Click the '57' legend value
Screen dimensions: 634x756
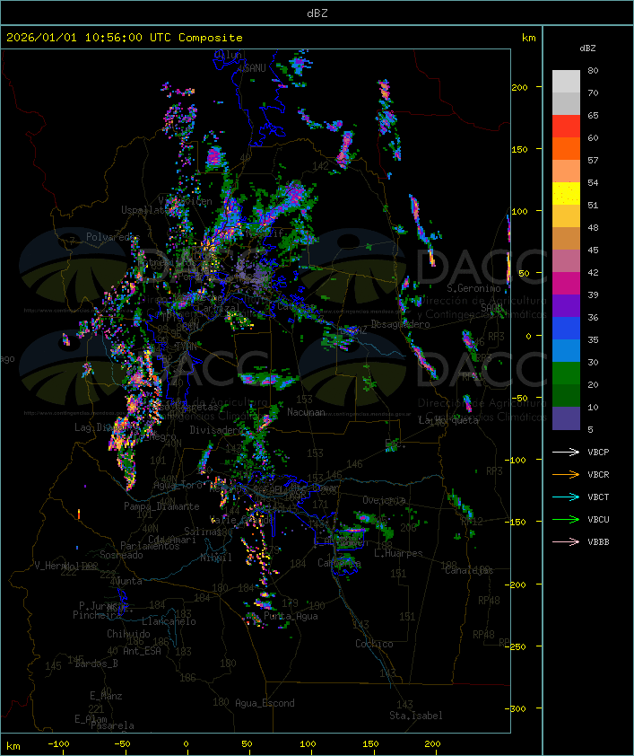pyautogui.click(x=593, y=160)
